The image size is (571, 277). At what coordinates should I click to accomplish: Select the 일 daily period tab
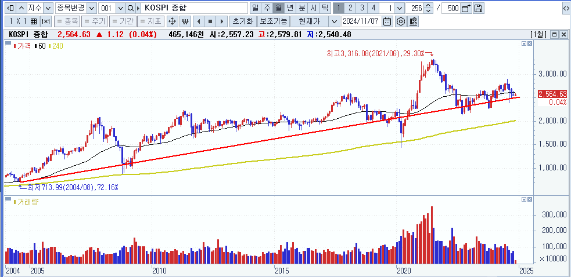255,8
